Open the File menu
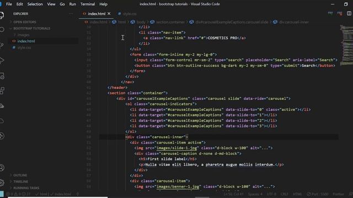Screen dimensions: 353x198 [9, 4]
